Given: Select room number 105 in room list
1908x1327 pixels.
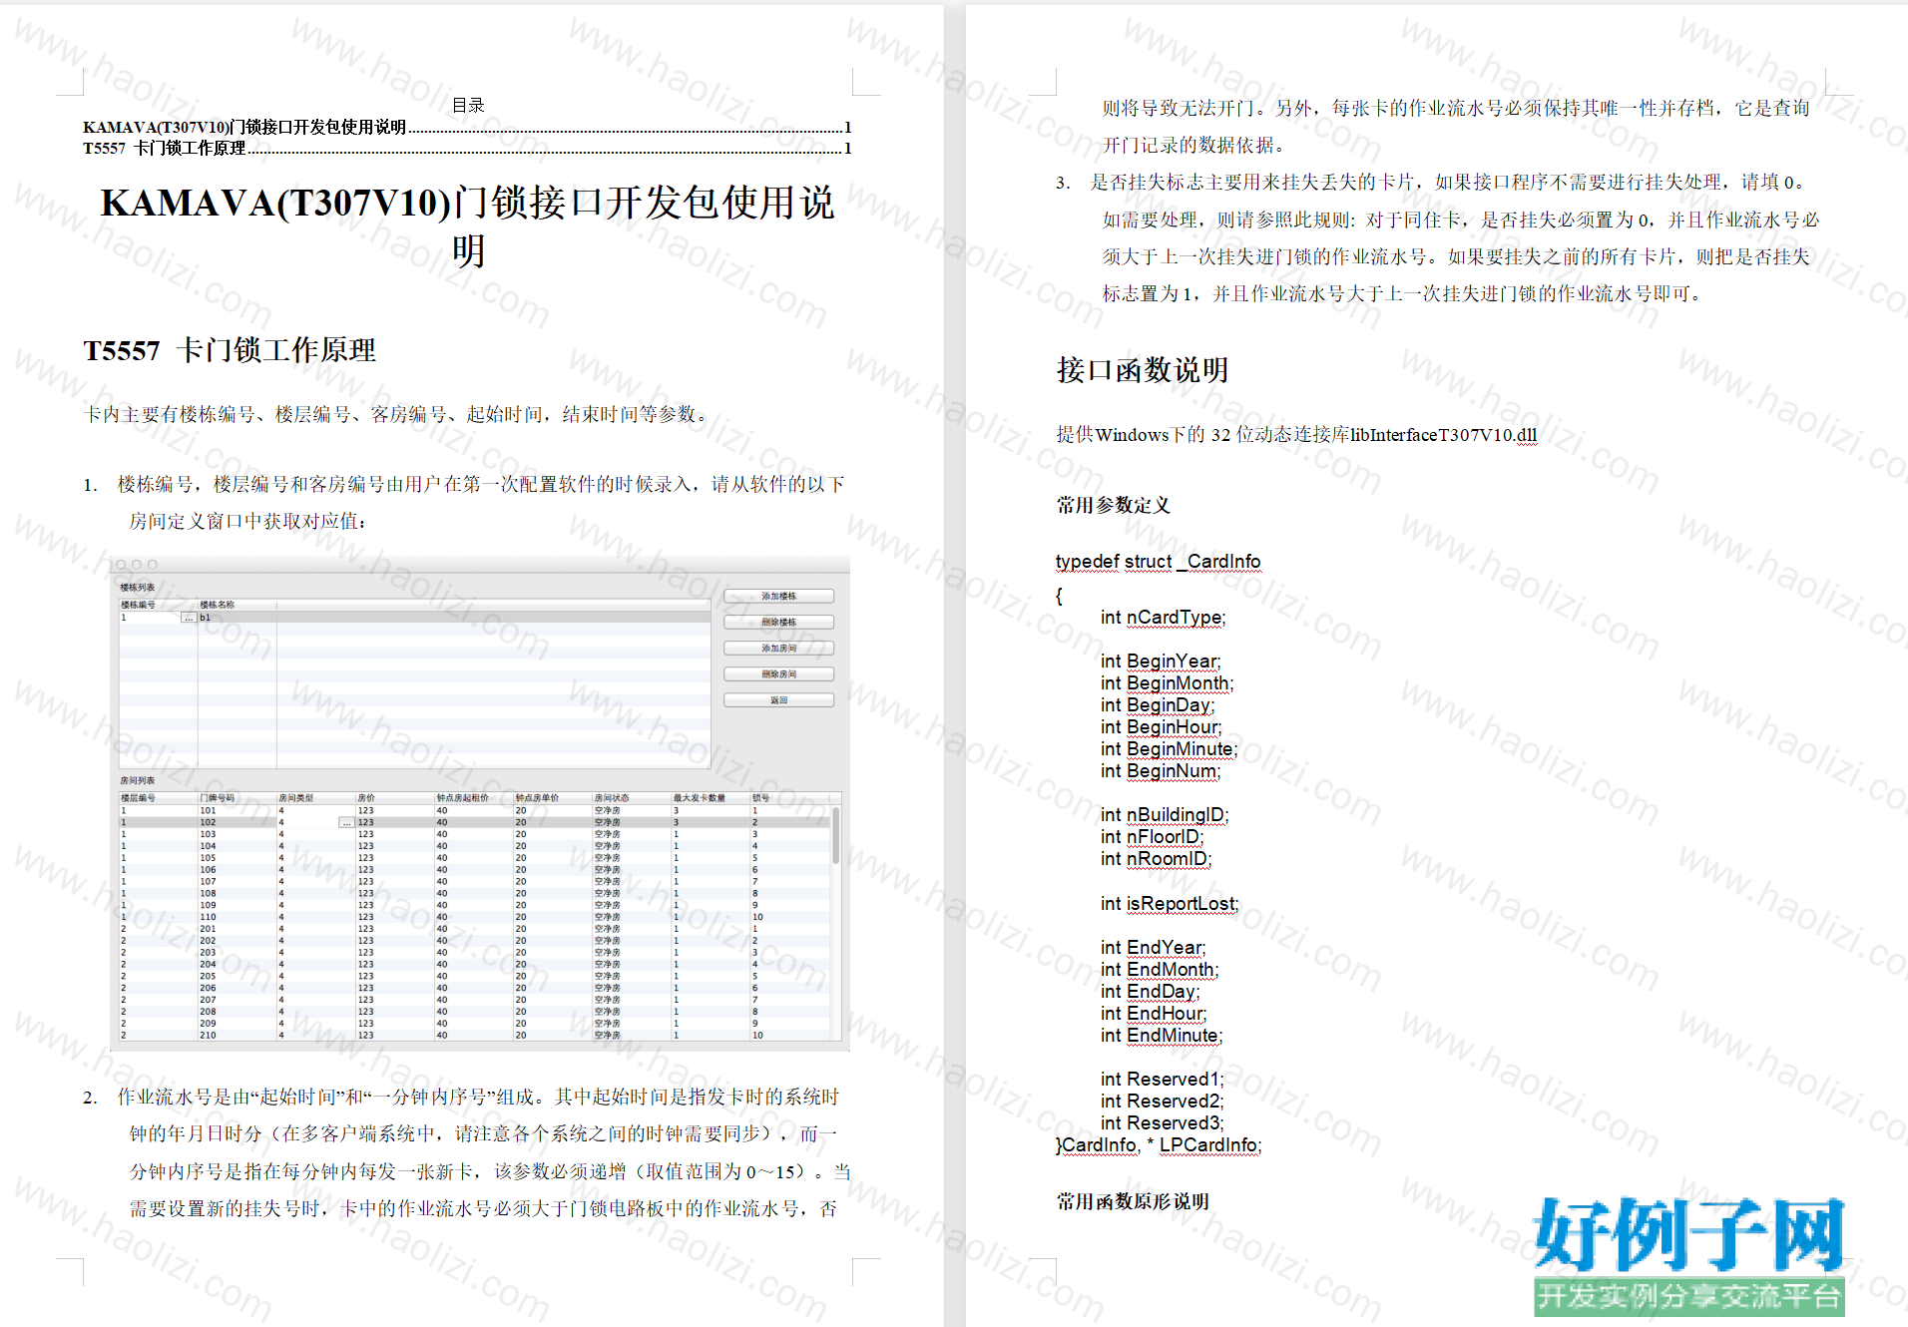Looking at the screenshot, I should [208, 858].
